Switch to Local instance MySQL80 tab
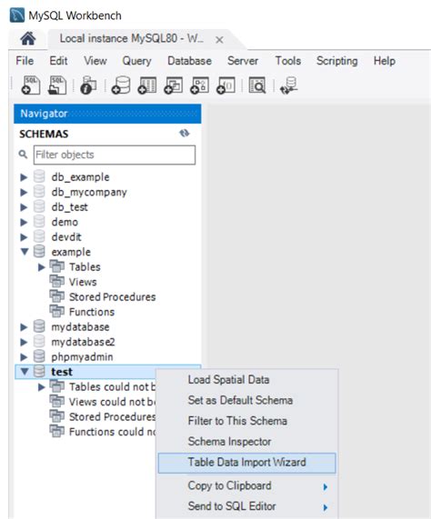Viewport: 431px width, 519px height. (131, 39)
